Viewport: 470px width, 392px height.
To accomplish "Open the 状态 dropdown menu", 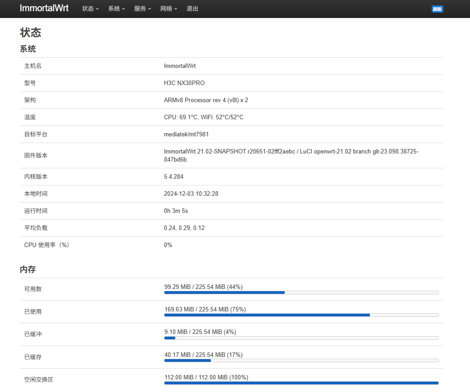I will (91, 9).
